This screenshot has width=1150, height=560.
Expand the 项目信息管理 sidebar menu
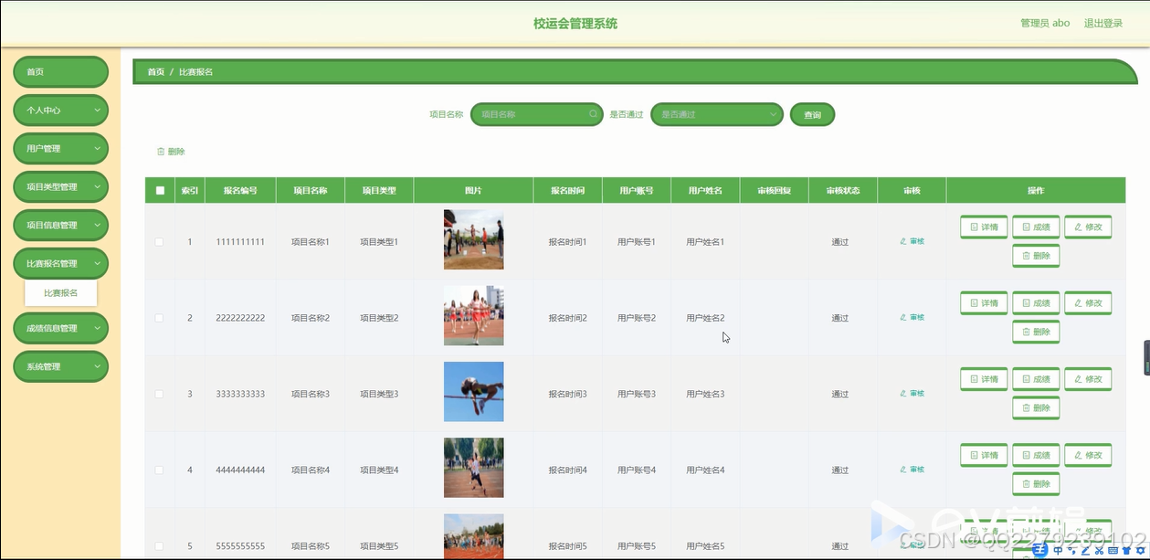point(60,226)
